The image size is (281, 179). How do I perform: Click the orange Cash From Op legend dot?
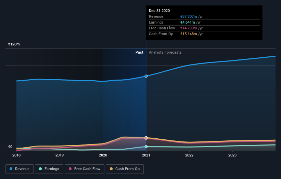(111, 169)
